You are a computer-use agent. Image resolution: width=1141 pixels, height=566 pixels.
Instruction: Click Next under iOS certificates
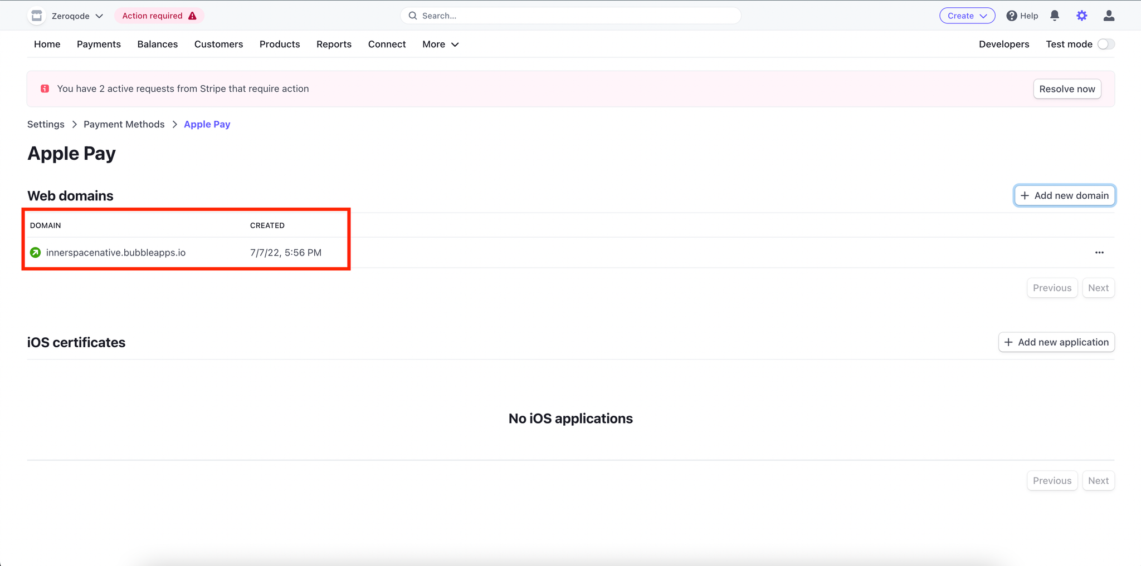tap(1098, 481)
